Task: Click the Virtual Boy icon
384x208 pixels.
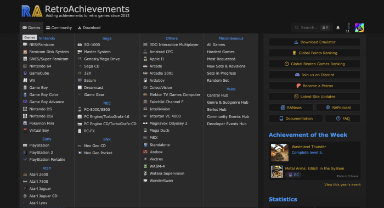Action: [x=25, y=130]
